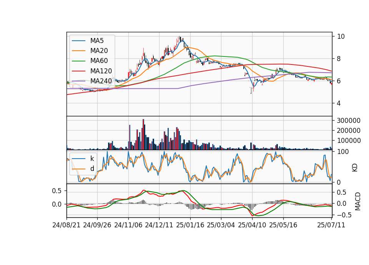This screenshot has width=369, height=265.
Task: Click the 24/08/21 date tick
Action: 66,225
